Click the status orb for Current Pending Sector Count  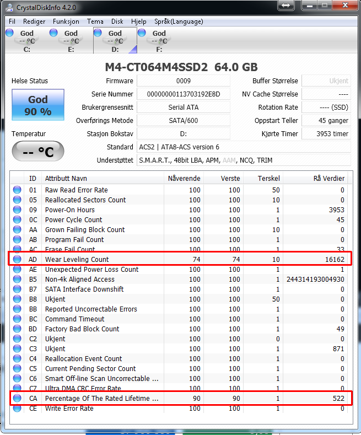point(17,368)
